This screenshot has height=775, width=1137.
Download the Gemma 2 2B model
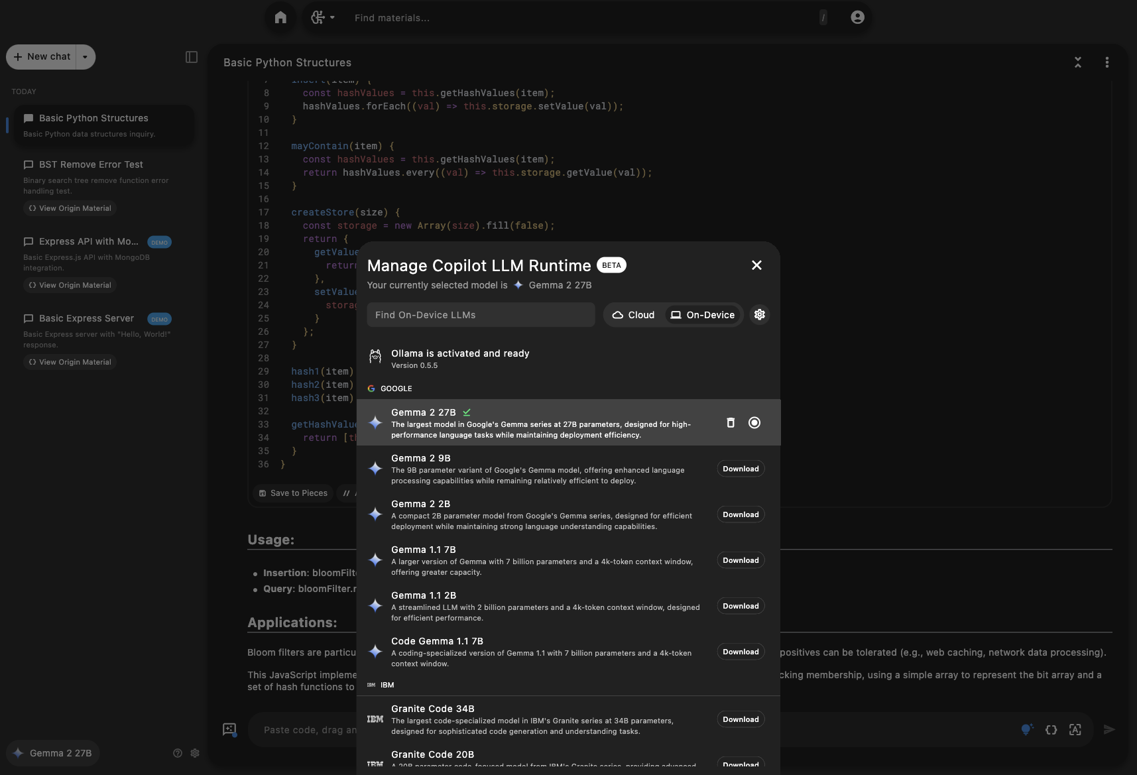(741, 514)
